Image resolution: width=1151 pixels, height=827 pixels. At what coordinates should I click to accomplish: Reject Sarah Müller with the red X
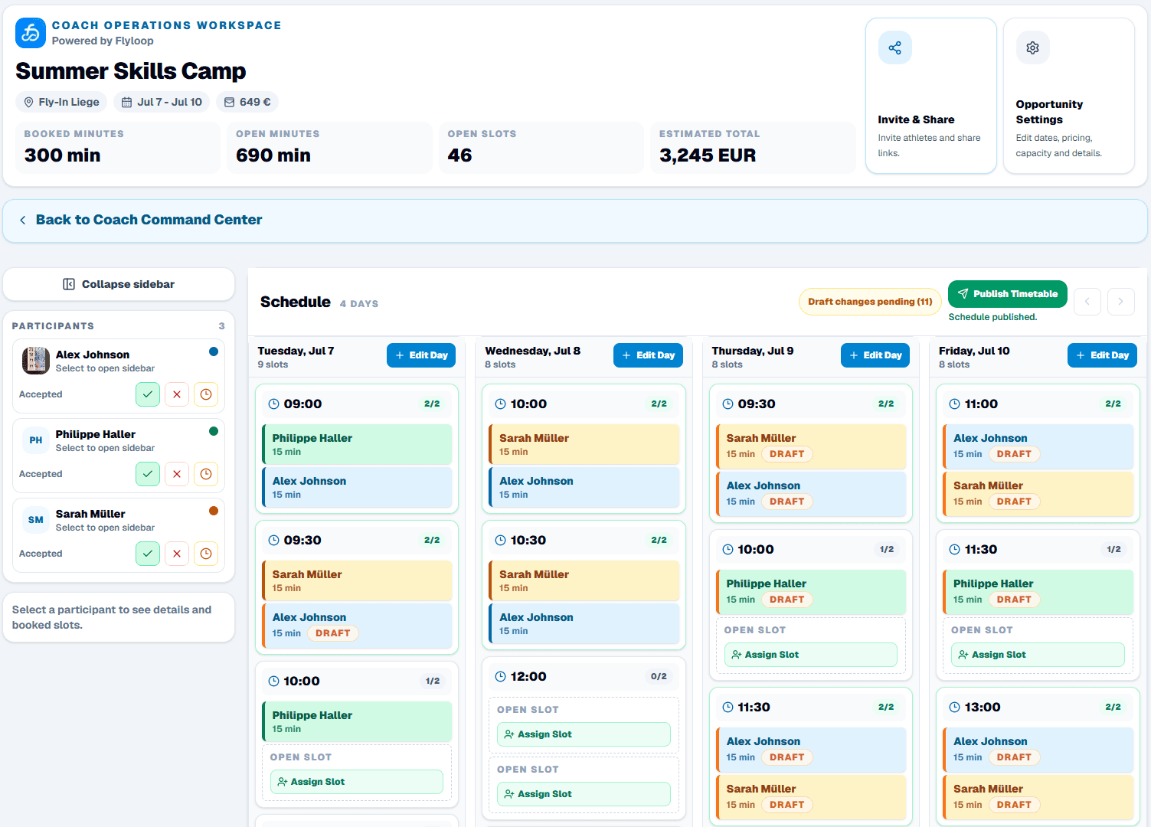(177, 554)
